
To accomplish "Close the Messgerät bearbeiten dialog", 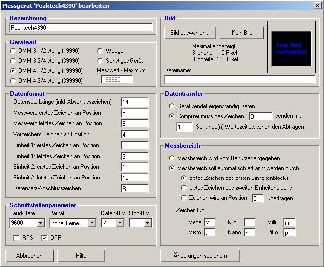I will 318,6.
